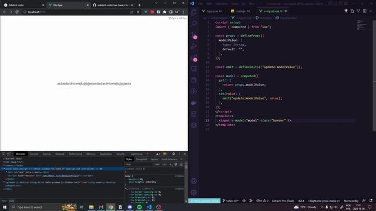
Task: Click errors and warnings count in status bar
Action: [263, 200]
